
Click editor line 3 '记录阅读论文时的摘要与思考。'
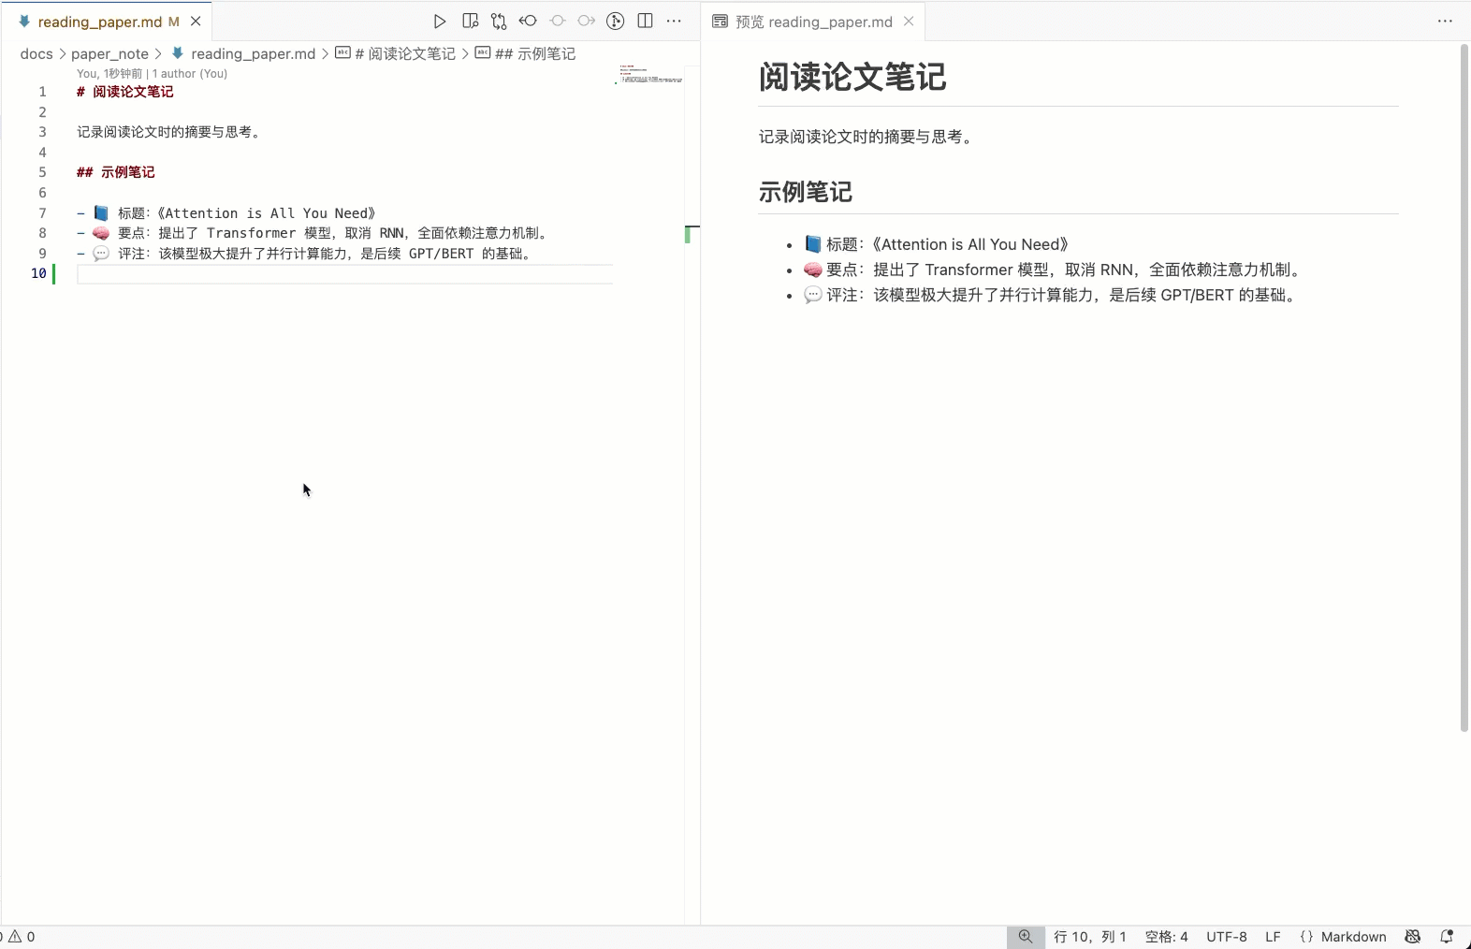point(169,132)
